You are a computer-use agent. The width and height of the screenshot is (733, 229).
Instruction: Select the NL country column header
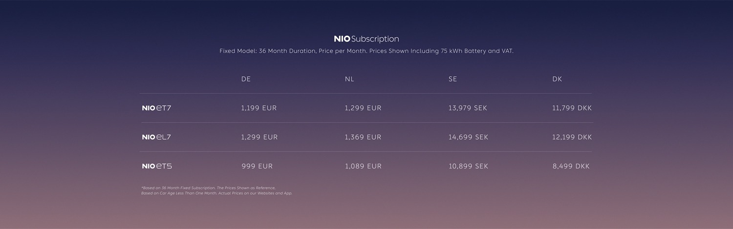coord(349,79)
